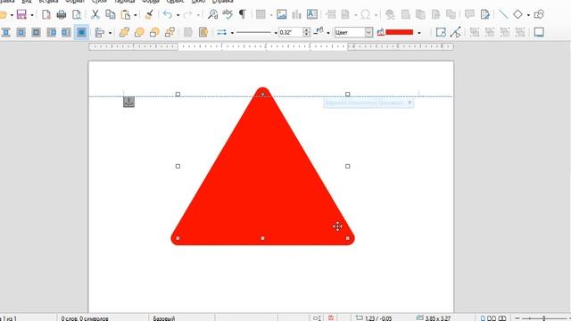Select single-page view icon in status bar

coord(483,318)
